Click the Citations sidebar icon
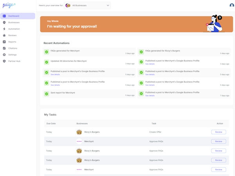The height and width of the screenshot is (176, 235). pos(4,48)
